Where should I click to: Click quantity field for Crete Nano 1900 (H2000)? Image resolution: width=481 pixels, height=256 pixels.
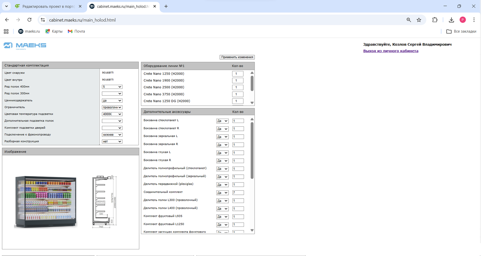point(238,80)
